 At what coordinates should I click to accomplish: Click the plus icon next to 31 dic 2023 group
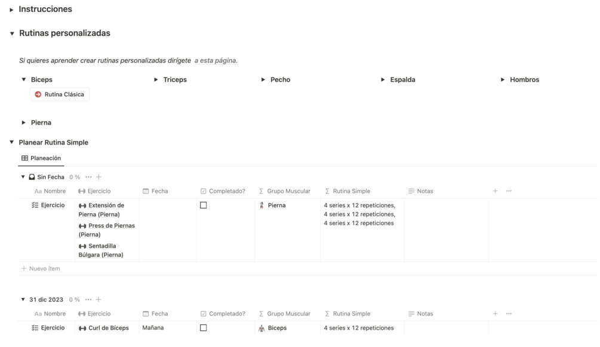click(99, 299)
